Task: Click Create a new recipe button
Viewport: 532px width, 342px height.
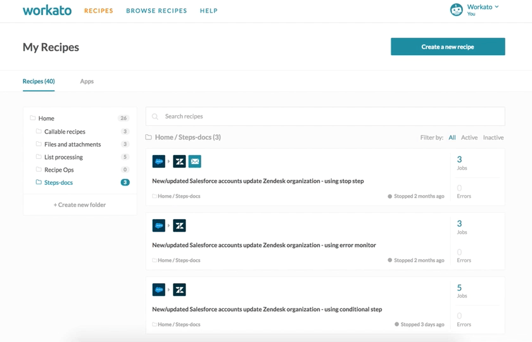Action: tap(448, 47)
